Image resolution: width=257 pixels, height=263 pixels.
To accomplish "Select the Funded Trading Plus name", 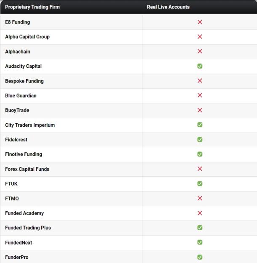I will click(x=28, y=228).
